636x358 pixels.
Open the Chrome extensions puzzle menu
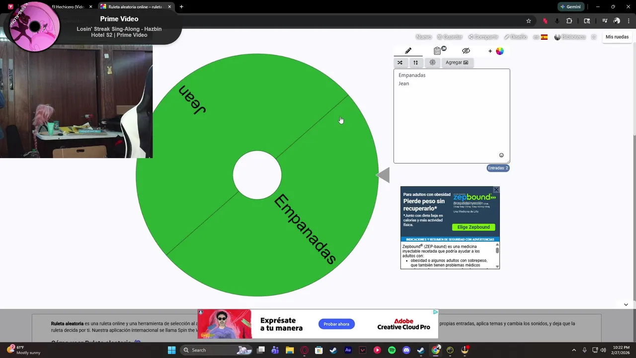tap(569, 21)
